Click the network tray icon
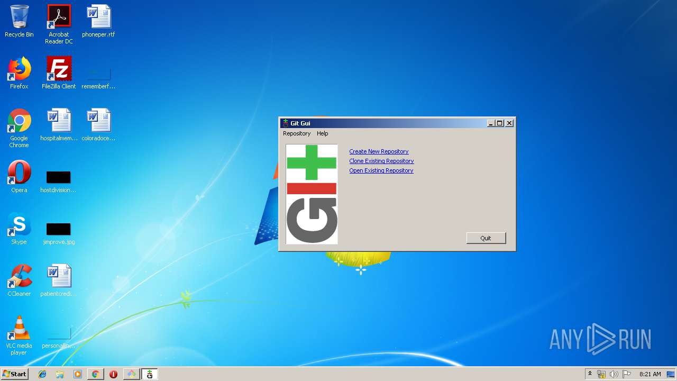677x381 pixels. pos(601,374)
